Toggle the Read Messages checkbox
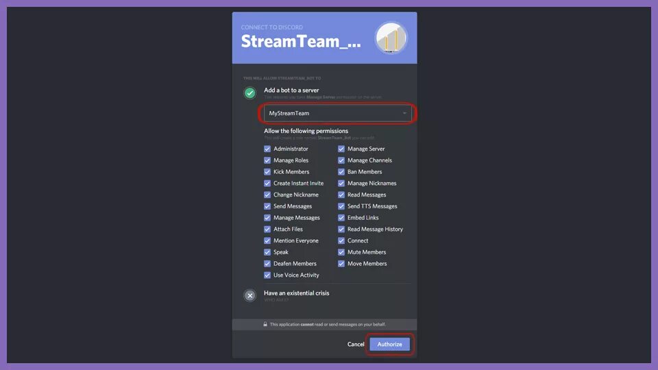This screenshot has height=370, width=658. click(341, 195)
